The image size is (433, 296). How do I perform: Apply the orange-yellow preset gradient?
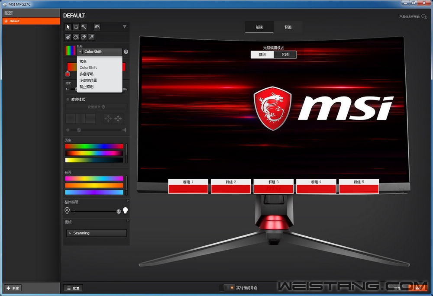94,185
